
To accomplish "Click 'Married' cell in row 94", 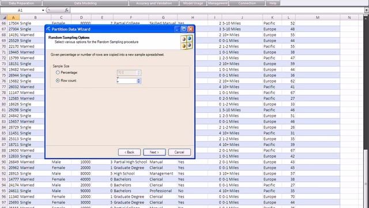I will click(35, 185).
